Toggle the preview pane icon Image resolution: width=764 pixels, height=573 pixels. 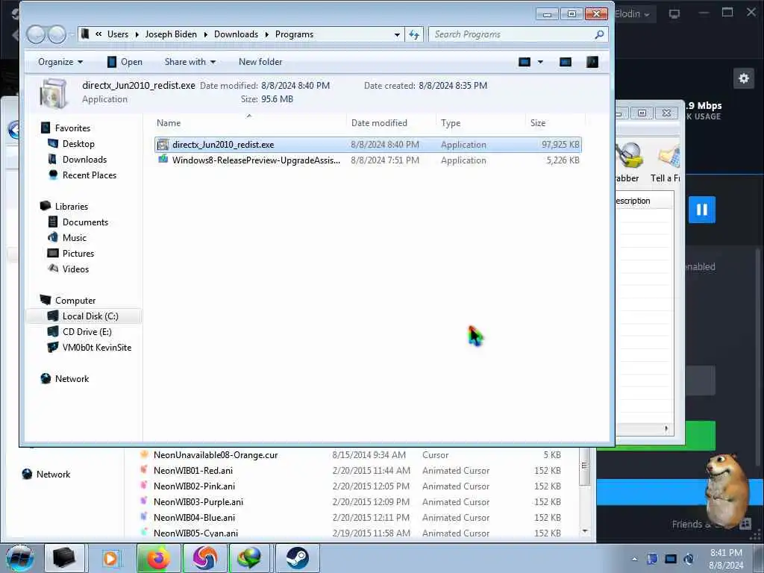(x=566, y=62)
